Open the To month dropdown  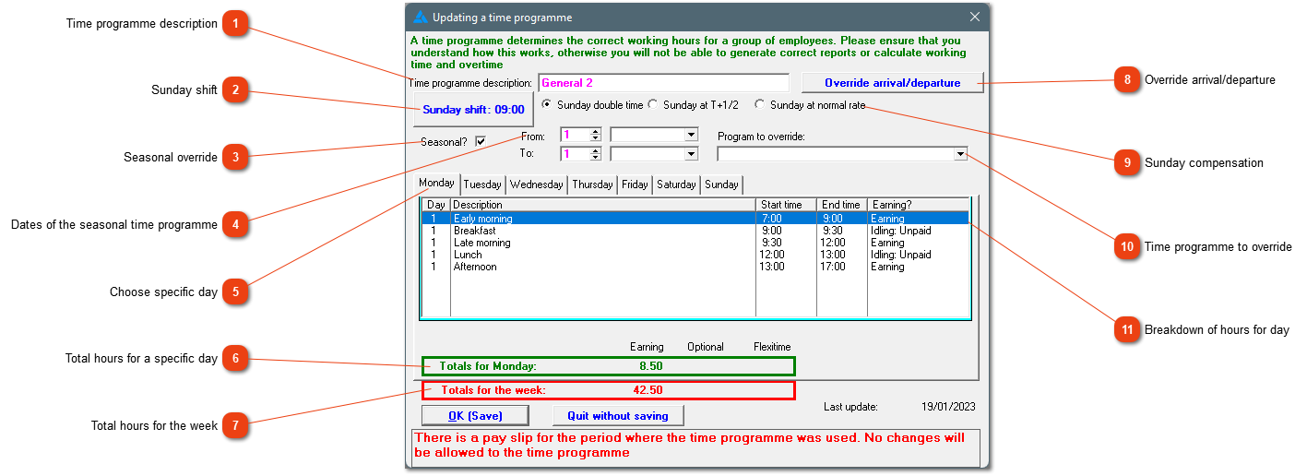(x=691, y=153)
